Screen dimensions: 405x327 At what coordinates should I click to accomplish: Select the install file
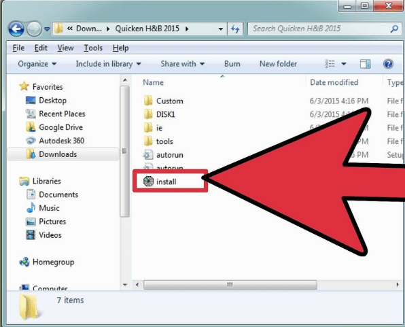[166, 182]
